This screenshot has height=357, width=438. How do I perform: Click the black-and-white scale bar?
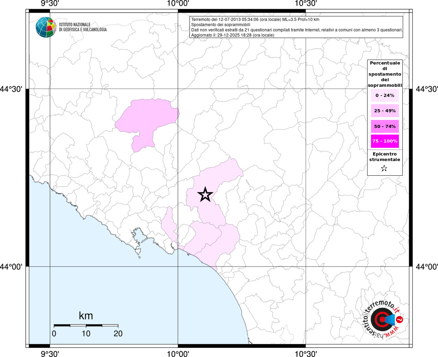(x=86, y=325)
